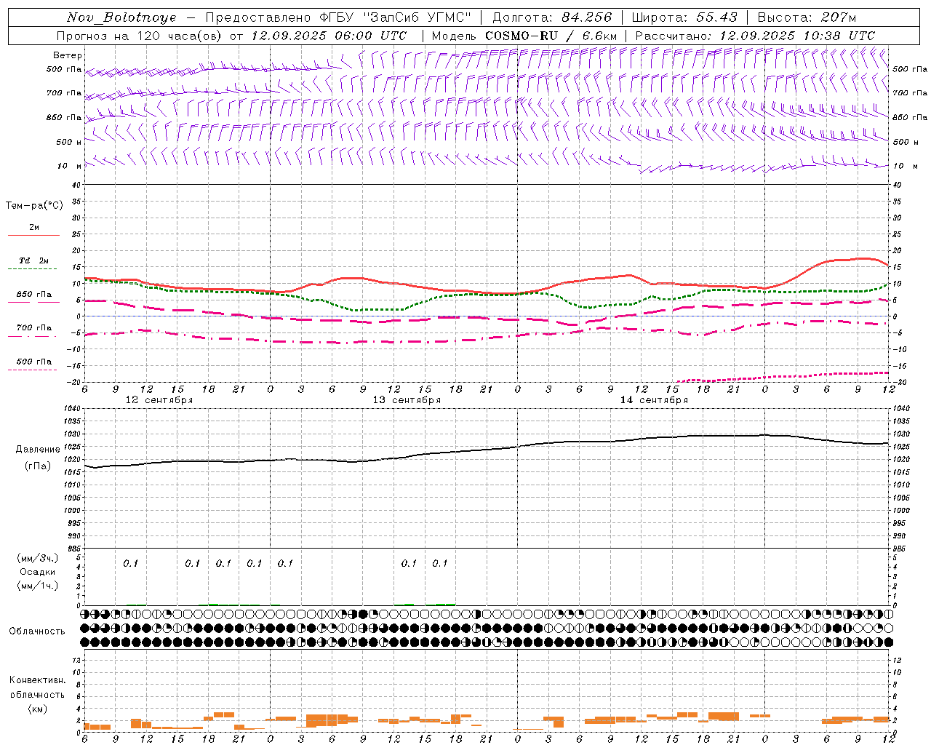Click the Широта: 55.43 value

coord(684,17)
